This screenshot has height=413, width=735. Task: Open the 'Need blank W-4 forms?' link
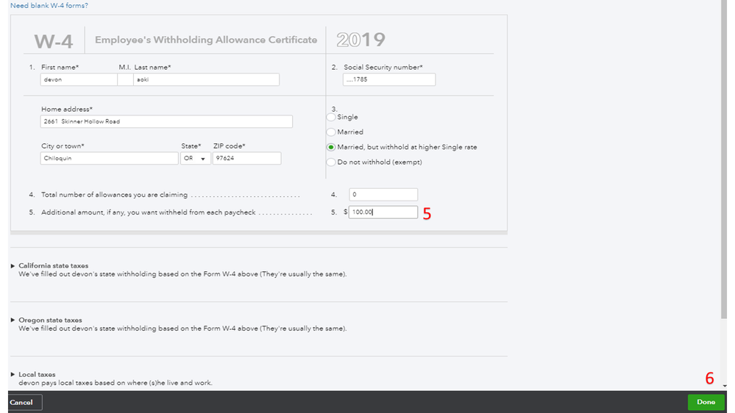49,6
